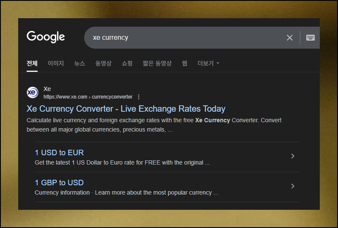Switch to the 이미지 tab
The image size is (338, 228).
(56, 63)
